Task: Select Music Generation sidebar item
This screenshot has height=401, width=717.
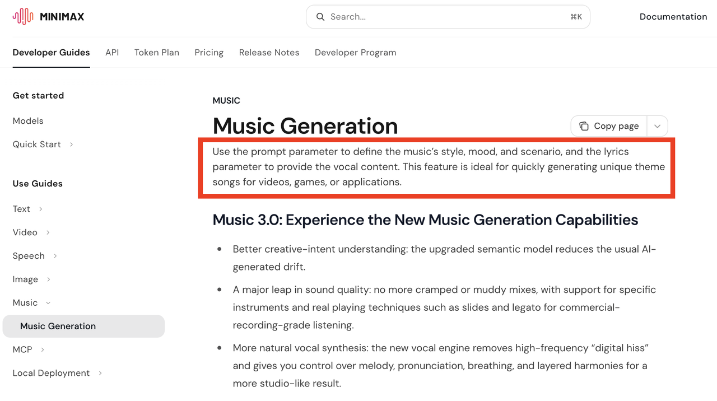Action: (x=83, y=327)
